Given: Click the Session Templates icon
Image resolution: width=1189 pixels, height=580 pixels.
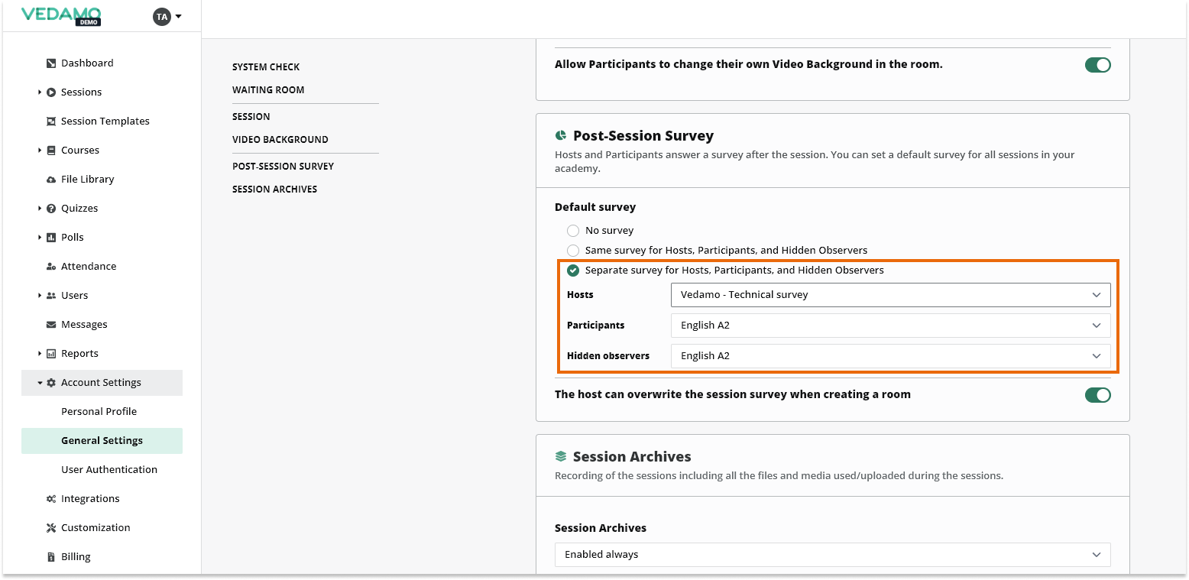Looking at the screenshot, I should [51, 122].
